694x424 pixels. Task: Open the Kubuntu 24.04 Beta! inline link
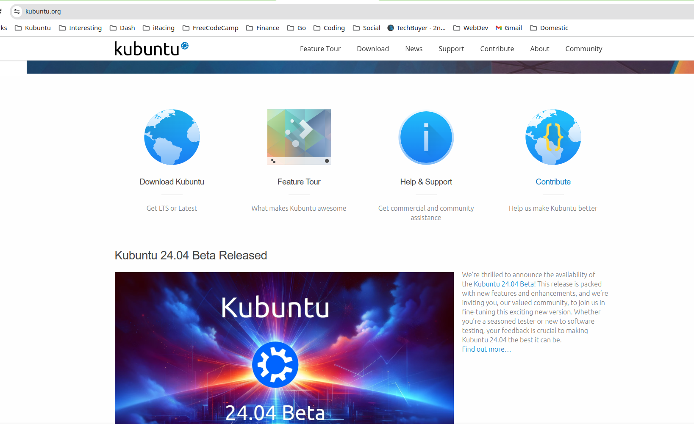(x=505, y=284)
